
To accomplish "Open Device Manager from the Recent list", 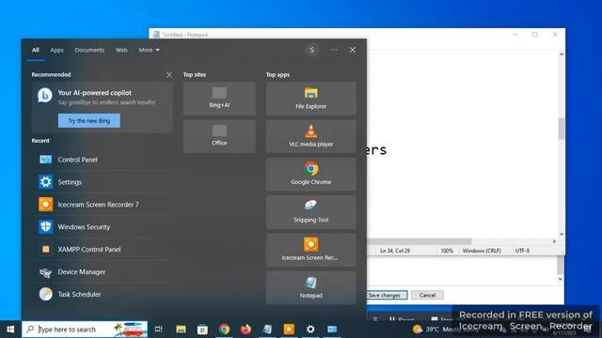I will pyautogui.click(x=102, y=271).
